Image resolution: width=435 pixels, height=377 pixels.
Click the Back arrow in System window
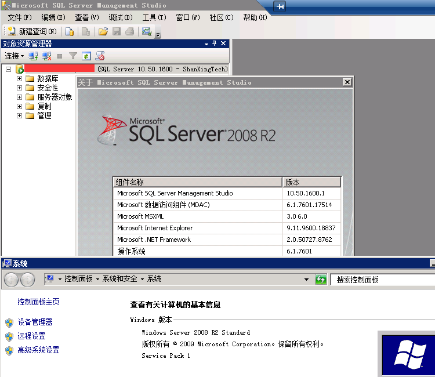12,280
